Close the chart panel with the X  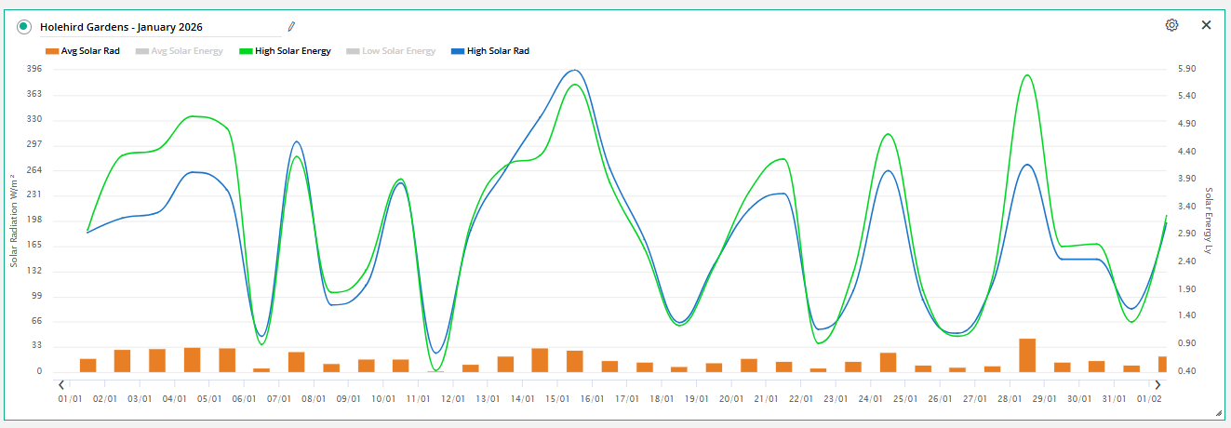click(x=1206, y=25)
